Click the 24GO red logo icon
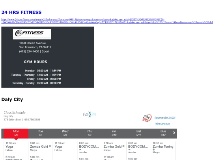 click(147, 118)
